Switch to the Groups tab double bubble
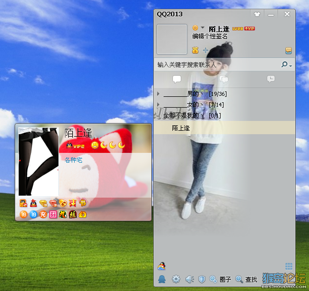The image size is (309, 291). [224, 79]
